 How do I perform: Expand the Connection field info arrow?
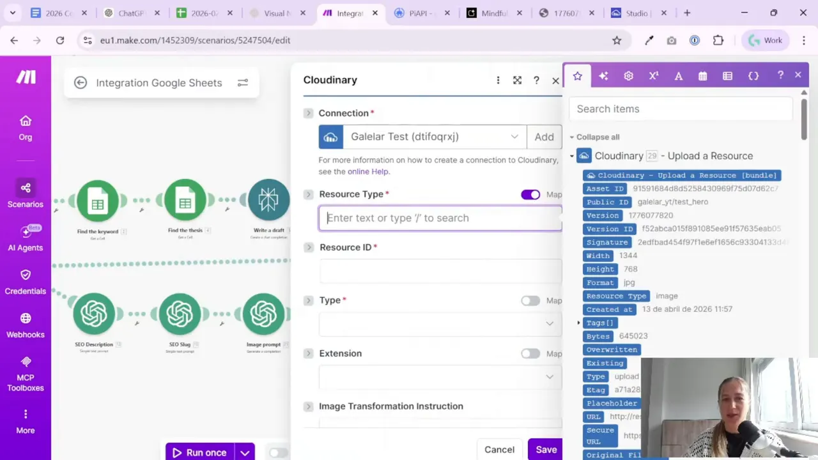[309, 113]
